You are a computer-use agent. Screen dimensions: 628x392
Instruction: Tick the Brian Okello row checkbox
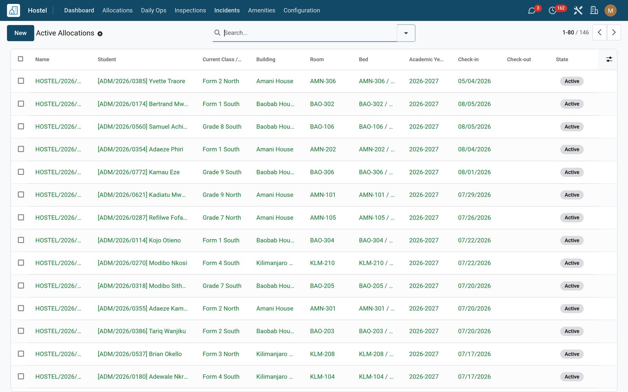[21, 354]
